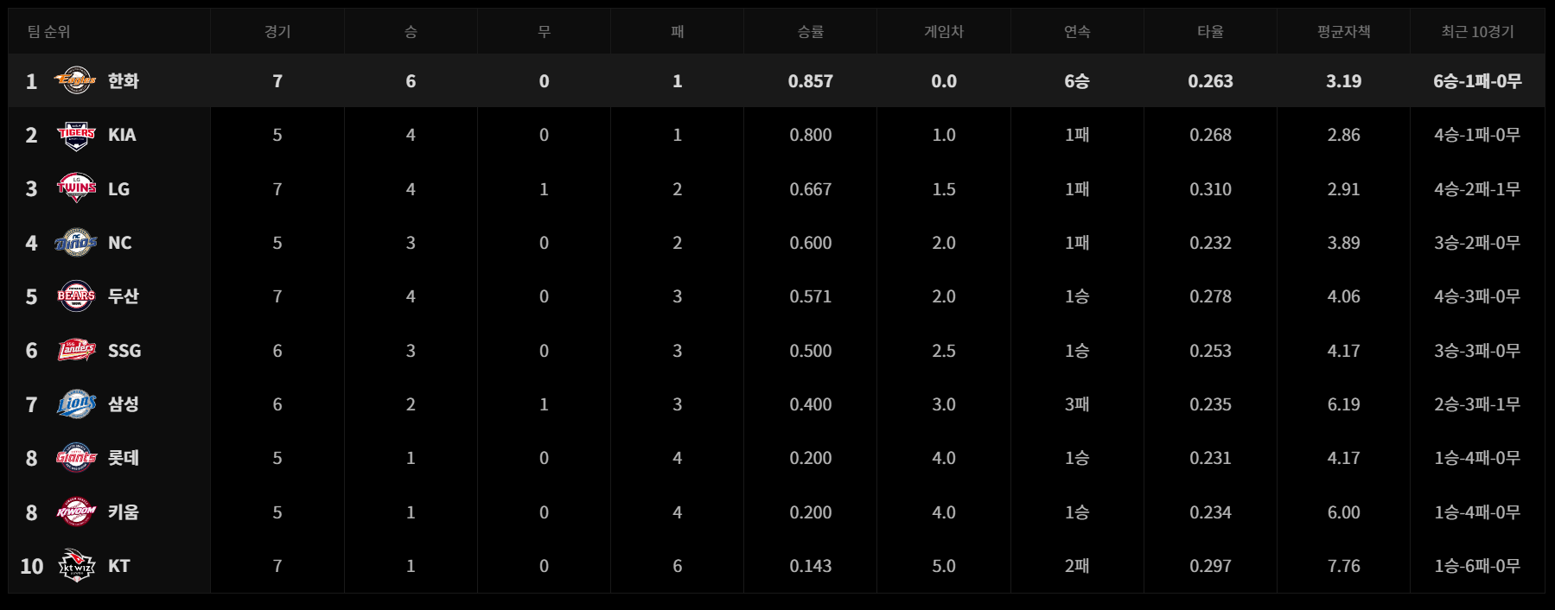Viewport: 1555px width, 610px height.
Task: Click the Doosan Bears logo
Action: coord(76,296)
